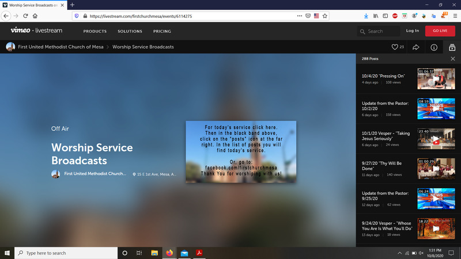Image resolution: width=461 pixels, height=259 pixels.
Task: Click the Adblock Plus extension icon
Action: 395,16
